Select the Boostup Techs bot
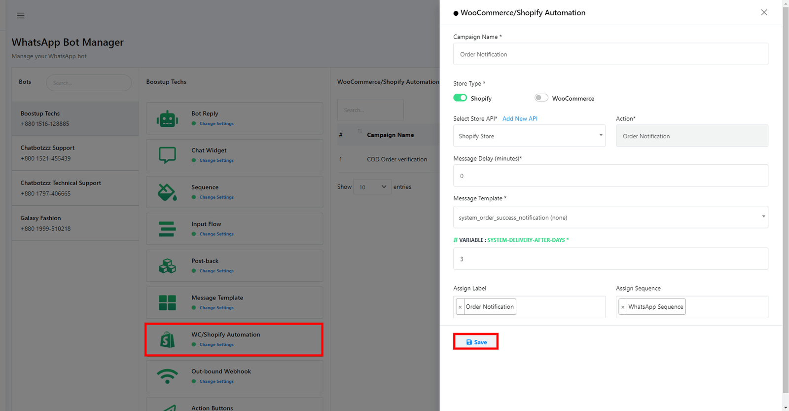This screenshot has height=411, width=789. 75,118
